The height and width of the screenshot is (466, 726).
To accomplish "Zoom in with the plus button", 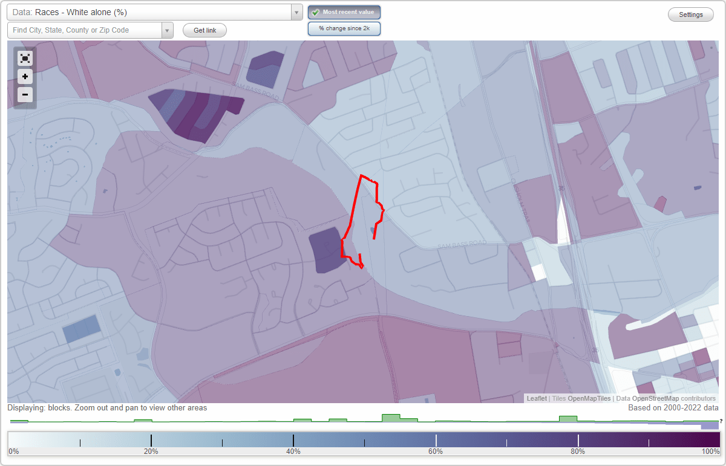I will tap(25, 77).
